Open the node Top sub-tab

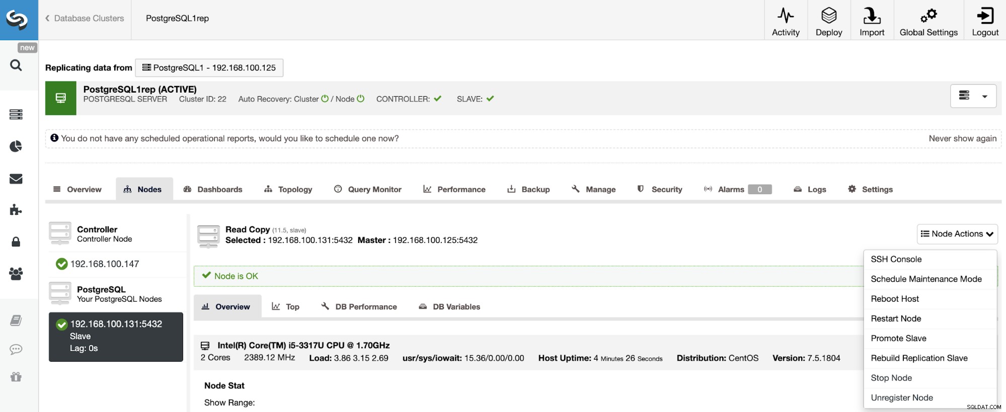(285, 306)
